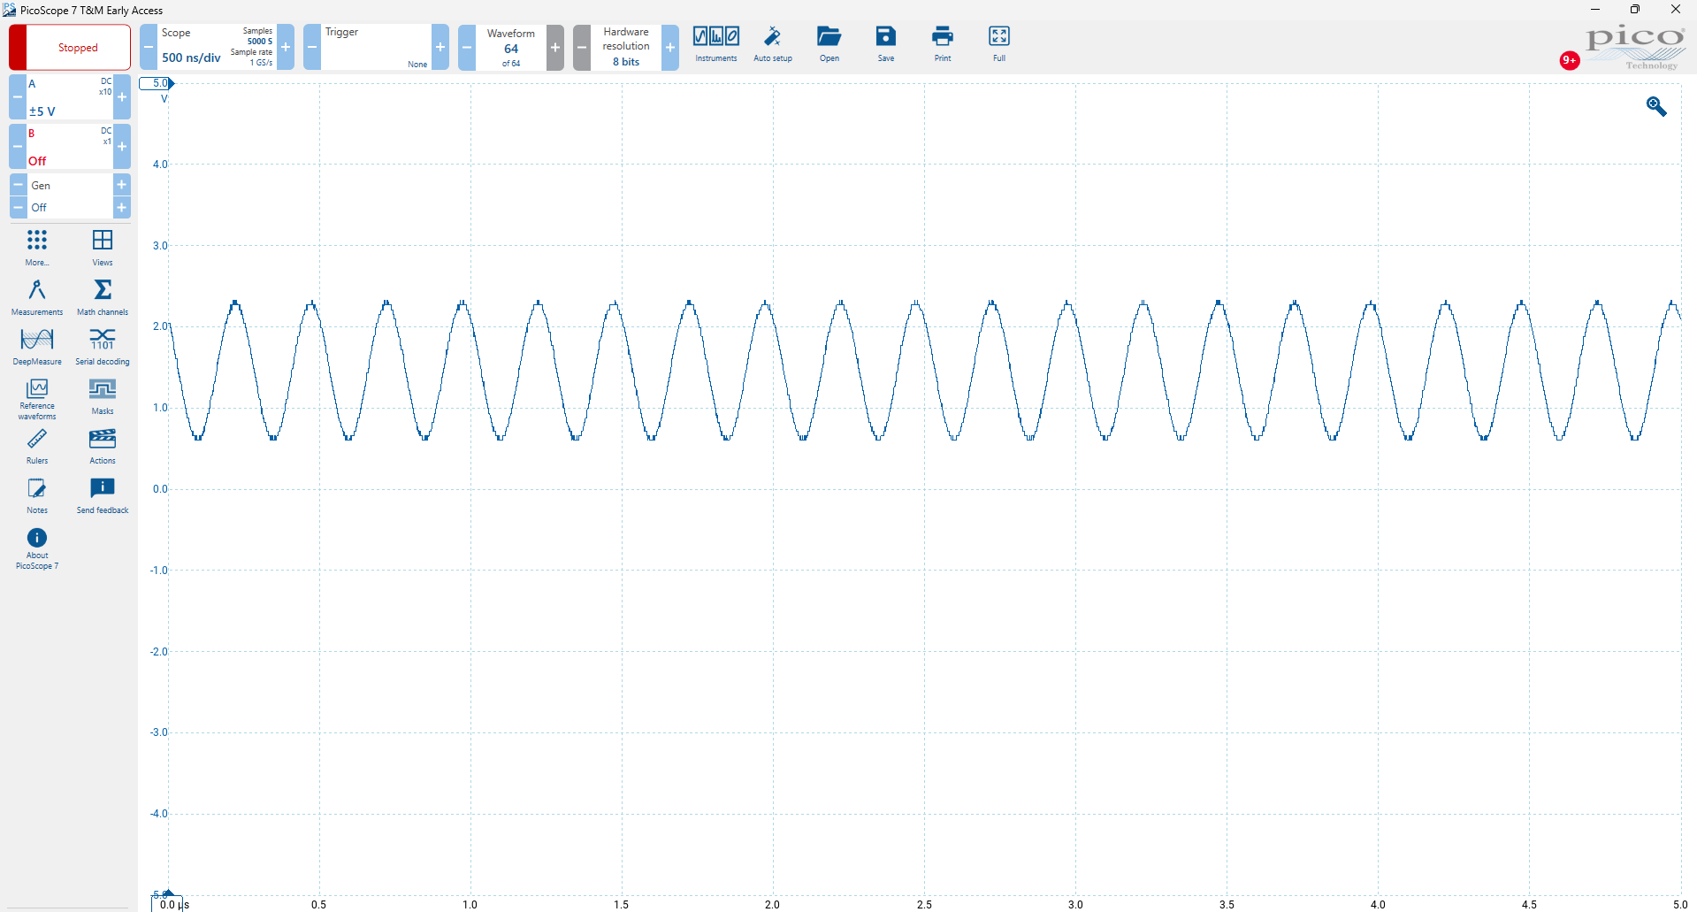Viewport: 1697px width, 912px height.
Task: Open the Actions tool
Action: [x=103, y=446]
